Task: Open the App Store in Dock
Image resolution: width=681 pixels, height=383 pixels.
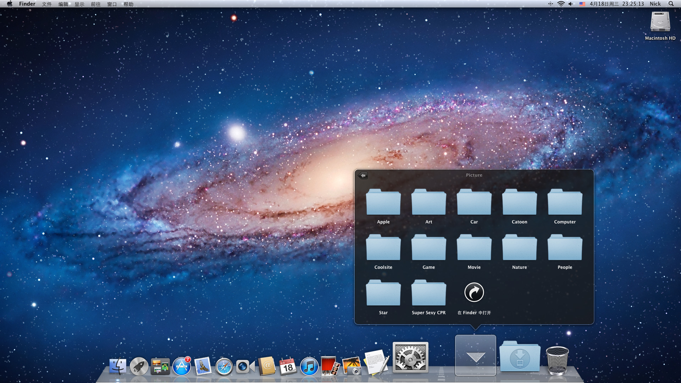Action: coord(182,366)
